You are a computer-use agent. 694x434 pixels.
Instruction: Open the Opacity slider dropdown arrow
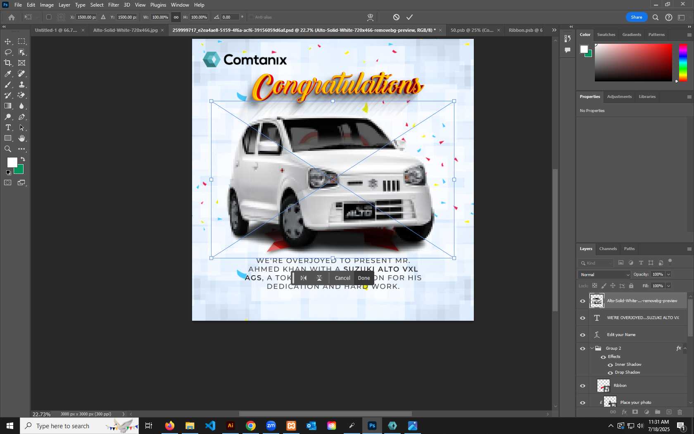pos(668,274)
